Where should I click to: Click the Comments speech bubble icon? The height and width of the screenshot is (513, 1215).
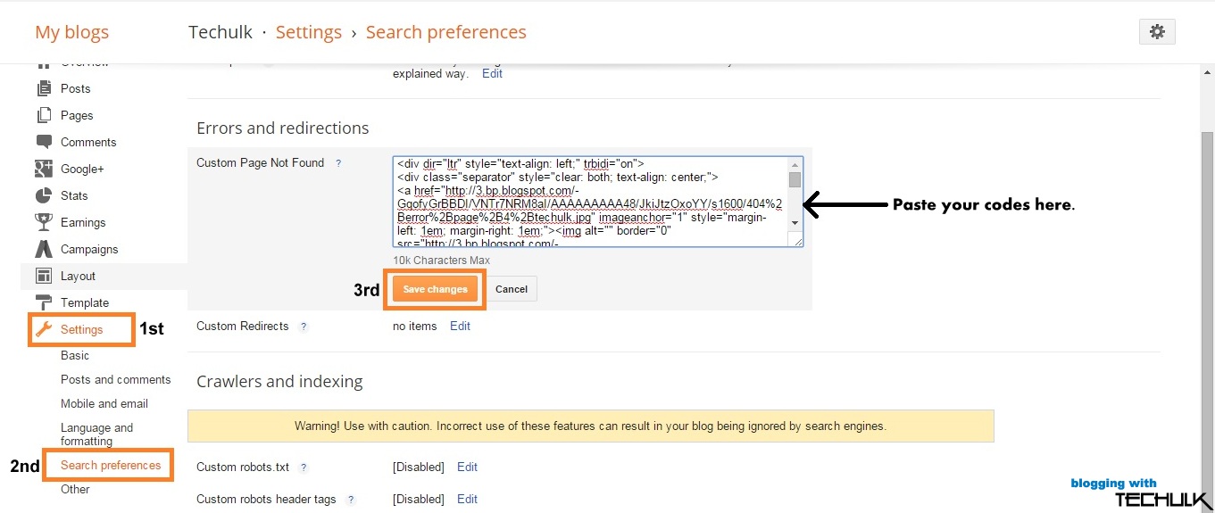(44, 142)
